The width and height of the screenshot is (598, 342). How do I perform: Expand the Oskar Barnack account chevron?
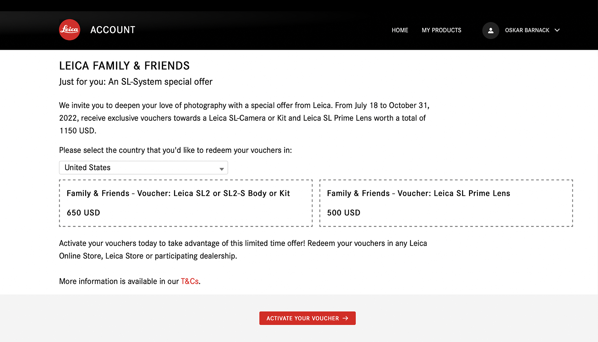click(557, 30)
